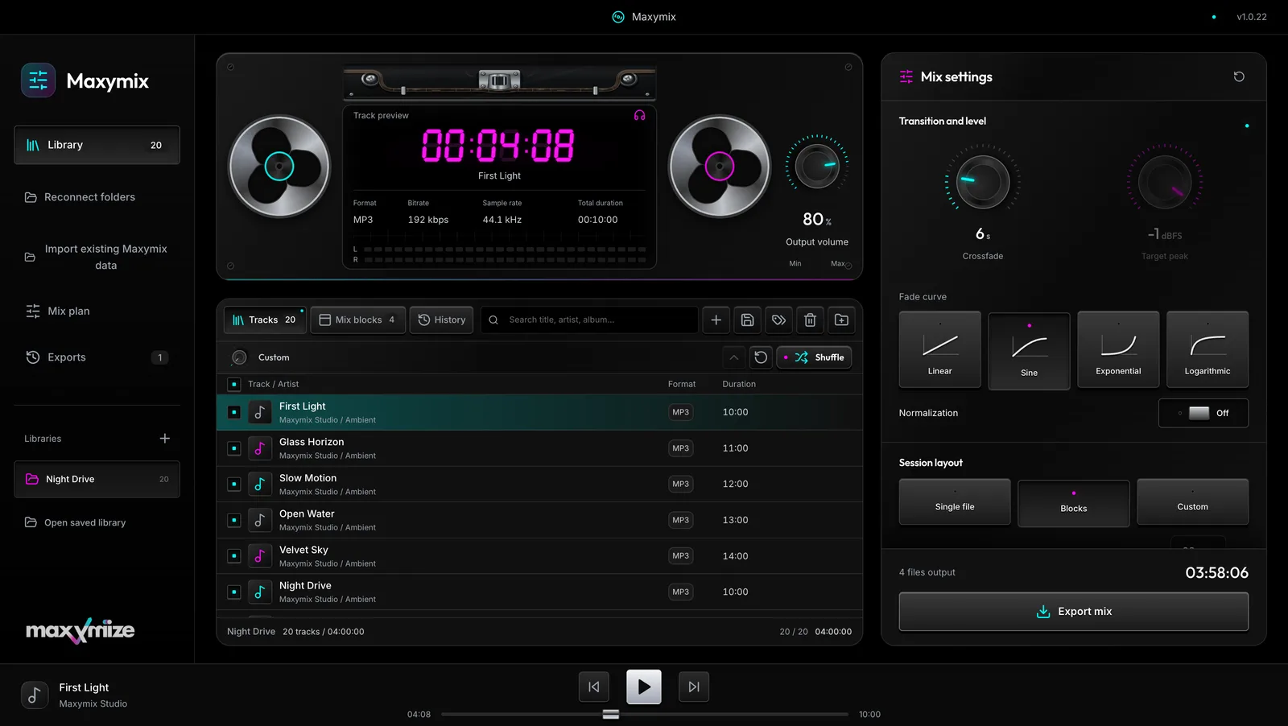Screen dimensions: 1288x726
Task: Click the Export mix button
Action: [x=1074, y=612]
